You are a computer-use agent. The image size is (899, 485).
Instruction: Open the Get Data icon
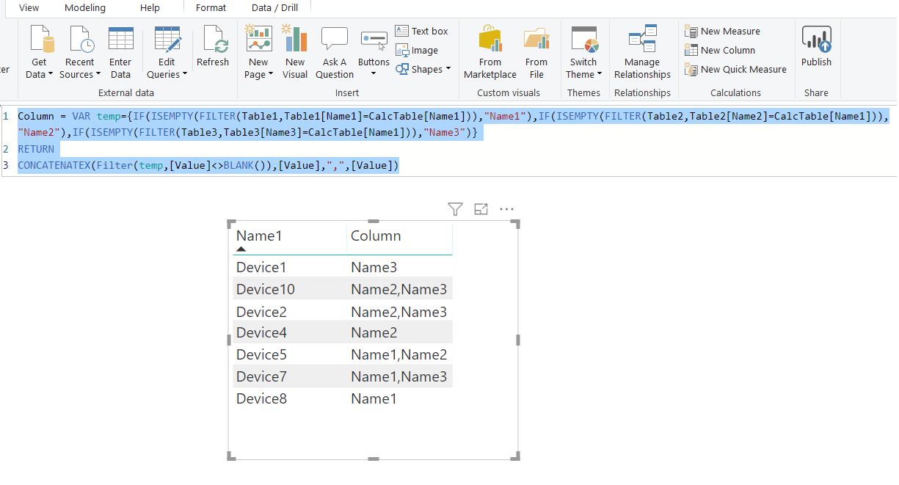(42, 39)
